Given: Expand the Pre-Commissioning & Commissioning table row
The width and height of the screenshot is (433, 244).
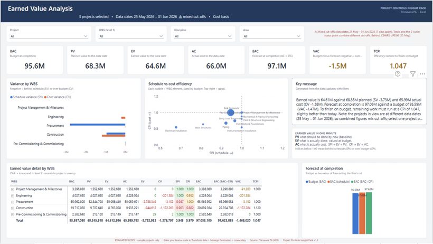Looking at the screenshot, I should click(x=13, y=214).
